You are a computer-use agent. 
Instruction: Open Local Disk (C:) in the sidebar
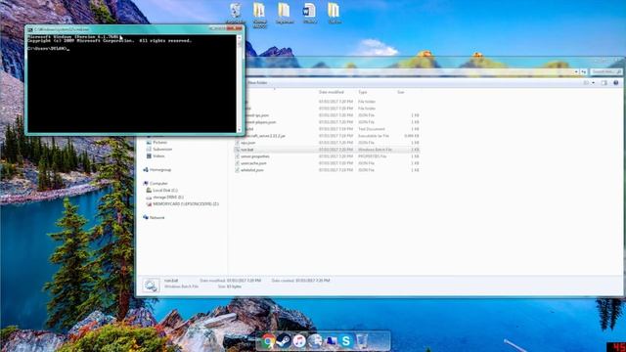tap(161, 191)
